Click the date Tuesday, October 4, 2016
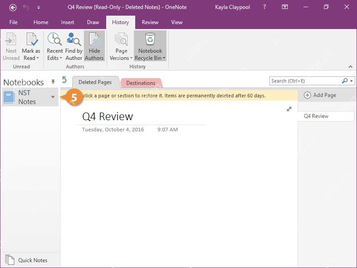The width and height of the screenshot is (357, 268). (x=113, y=130)
